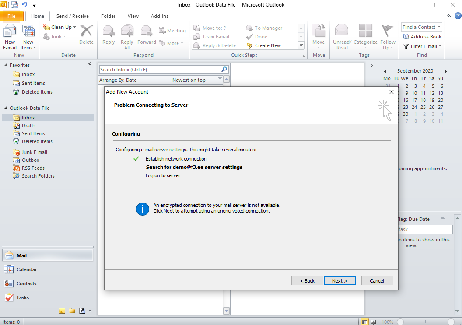Click the Follow Up flag icon
Screen dimensions: 462x325
coord(388,31)
